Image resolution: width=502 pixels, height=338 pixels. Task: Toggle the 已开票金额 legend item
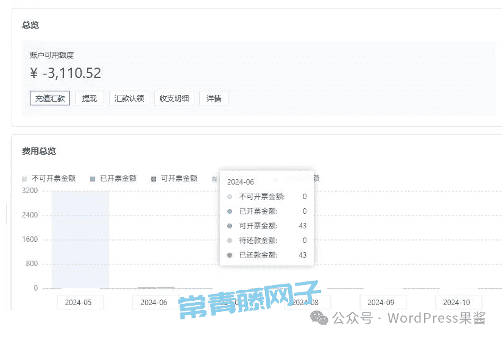click(114, 178)
